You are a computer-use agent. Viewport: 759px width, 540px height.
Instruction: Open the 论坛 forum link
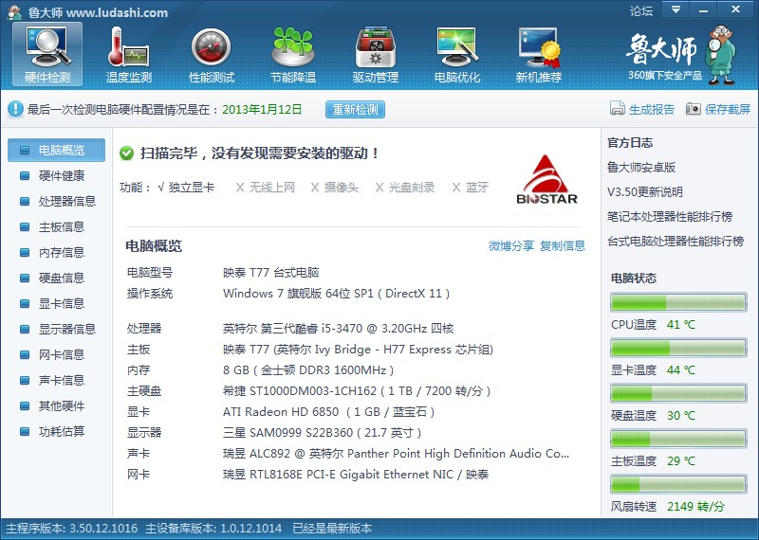[x=641, y=10]
